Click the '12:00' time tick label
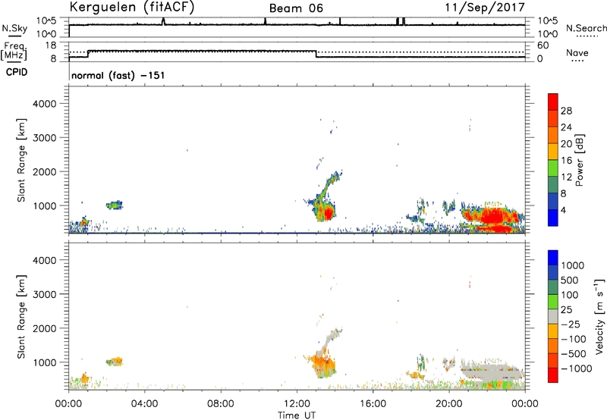 coord(297,404)
